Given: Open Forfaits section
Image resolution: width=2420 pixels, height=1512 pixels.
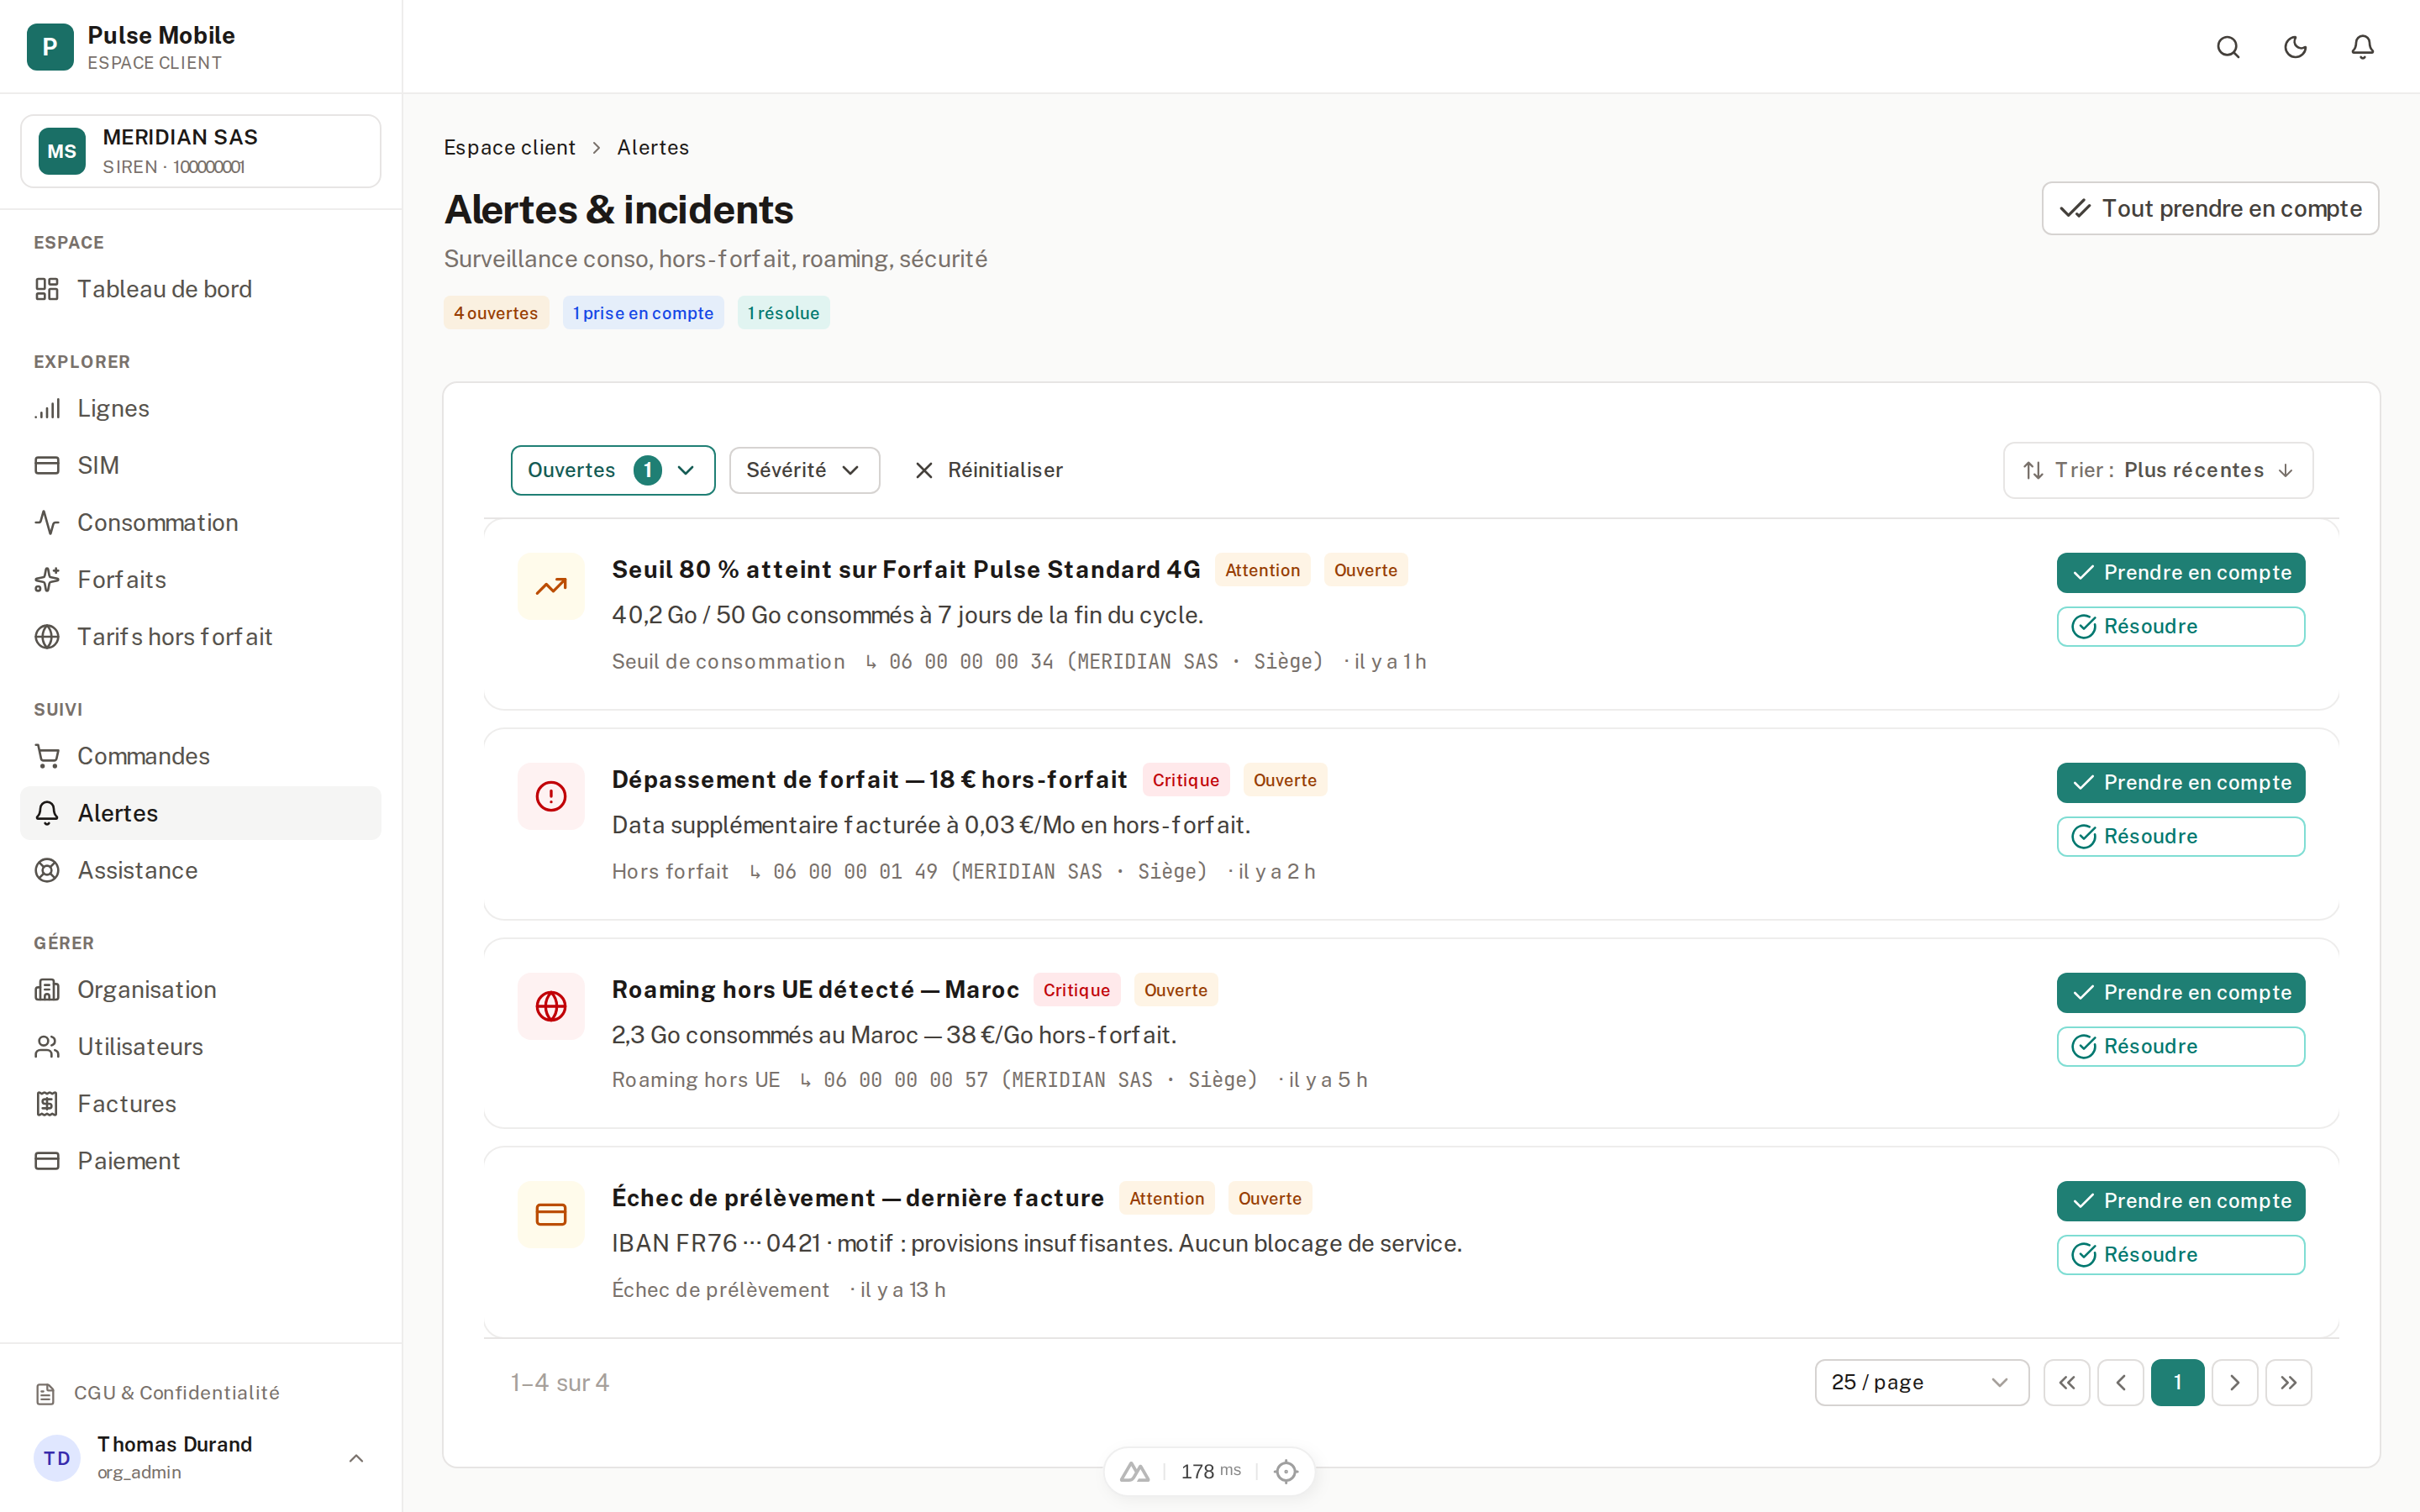Looking at the screenshot, I should point(201,579).
